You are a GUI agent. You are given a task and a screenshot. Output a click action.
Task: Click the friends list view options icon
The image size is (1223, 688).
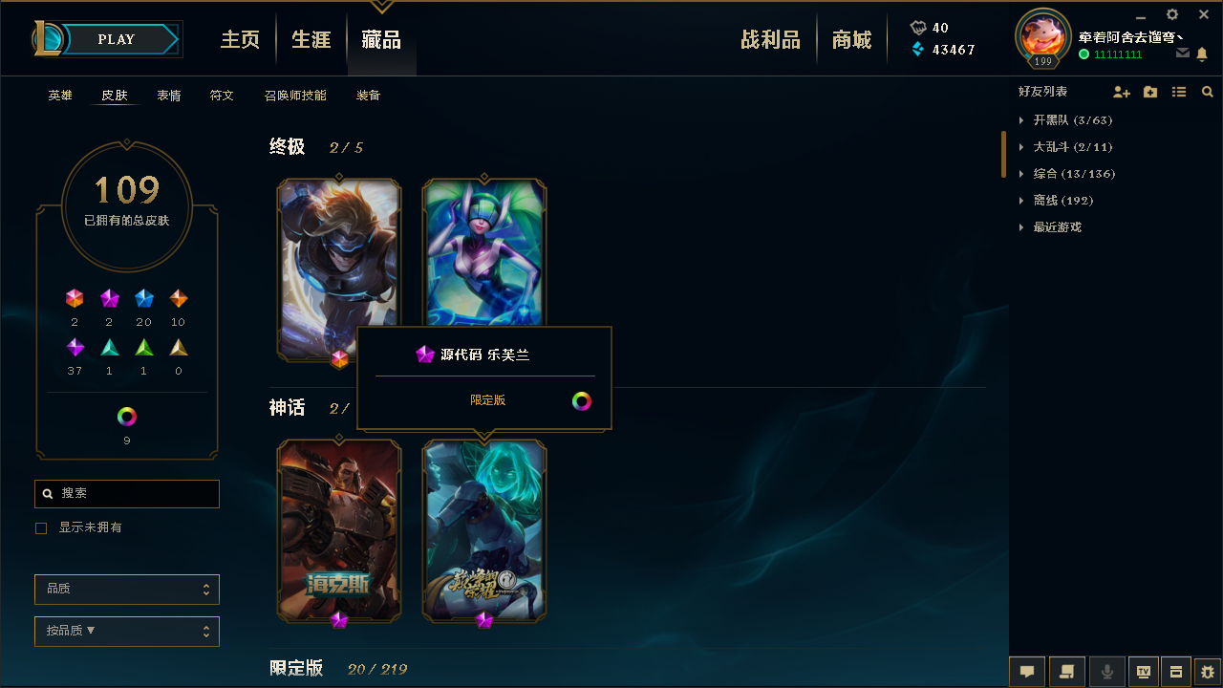click(x=1179, y=92)
